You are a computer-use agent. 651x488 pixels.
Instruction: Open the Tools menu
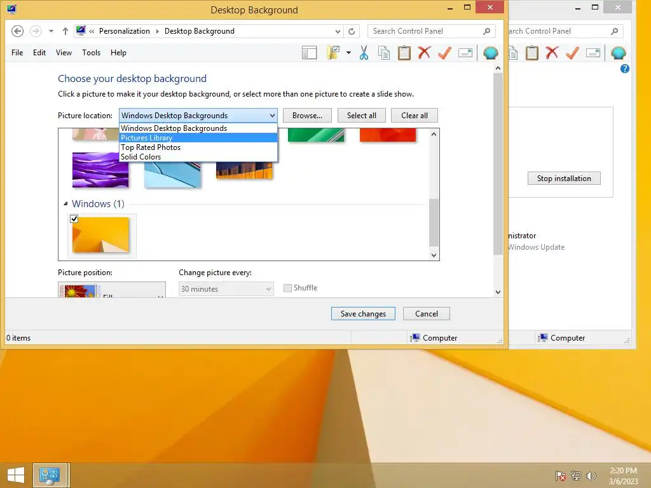tap(92, 53)
